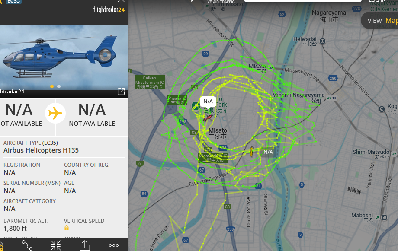Open aircraft photo in external link icon
The image size is (398, 251).
click(121, 92)
